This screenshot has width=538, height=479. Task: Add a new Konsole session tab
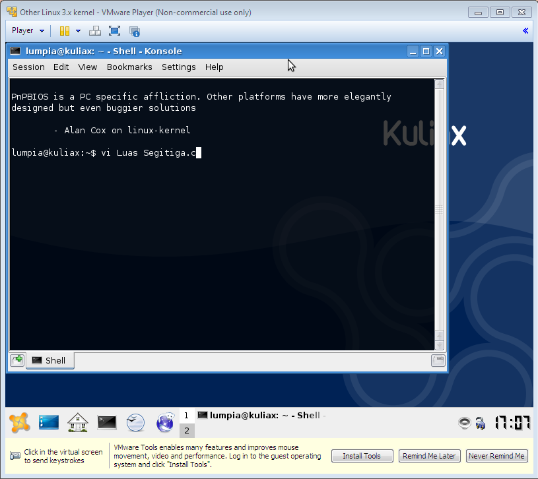click(17, 360)
